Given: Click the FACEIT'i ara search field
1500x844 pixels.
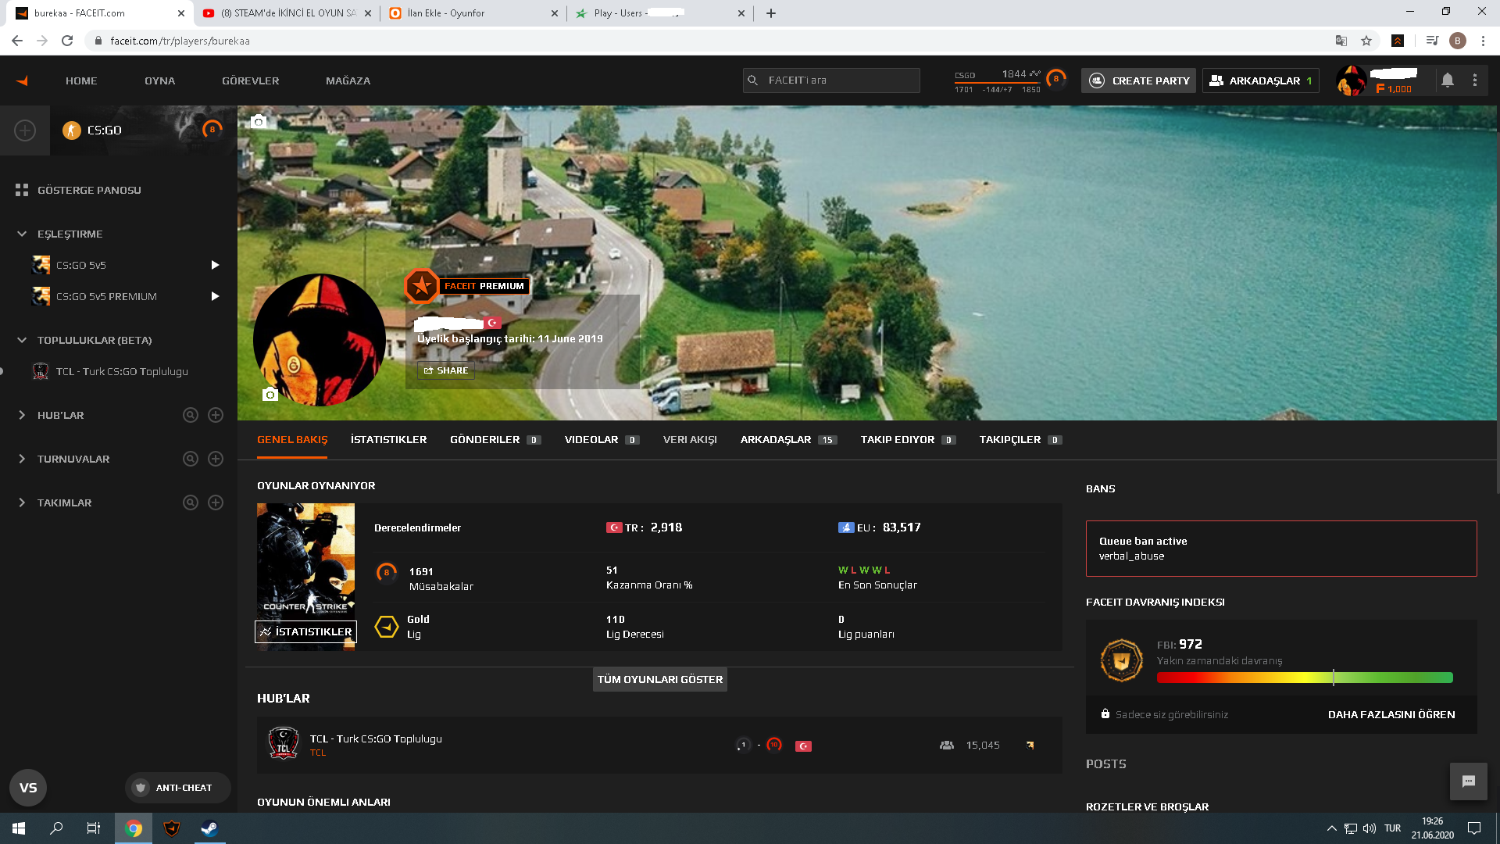Looking at the screenshot, I should point(831,80).
